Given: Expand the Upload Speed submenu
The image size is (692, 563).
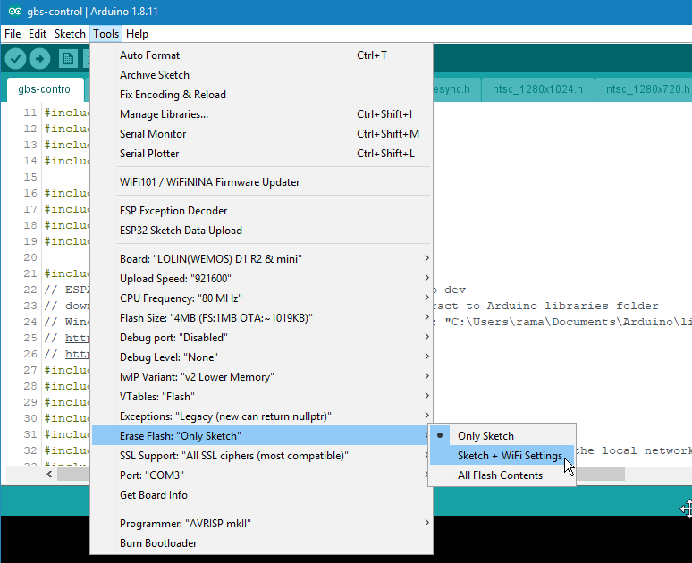Looking at the screenshot, I should (261, 279).
